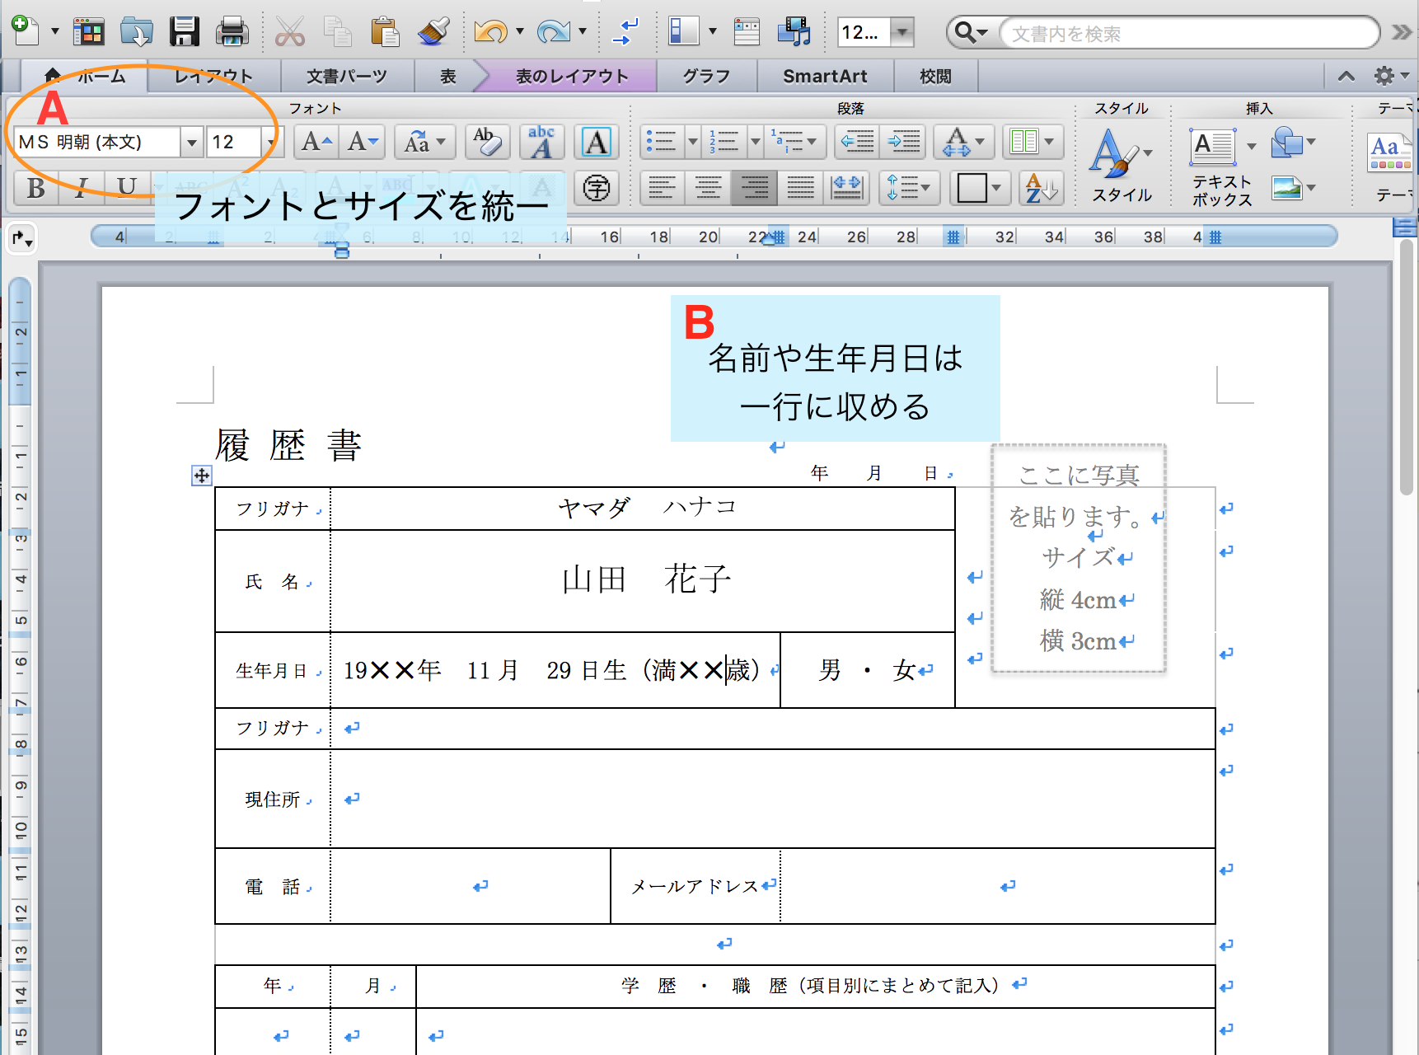Enable justify text alignment

click(800, 188)
